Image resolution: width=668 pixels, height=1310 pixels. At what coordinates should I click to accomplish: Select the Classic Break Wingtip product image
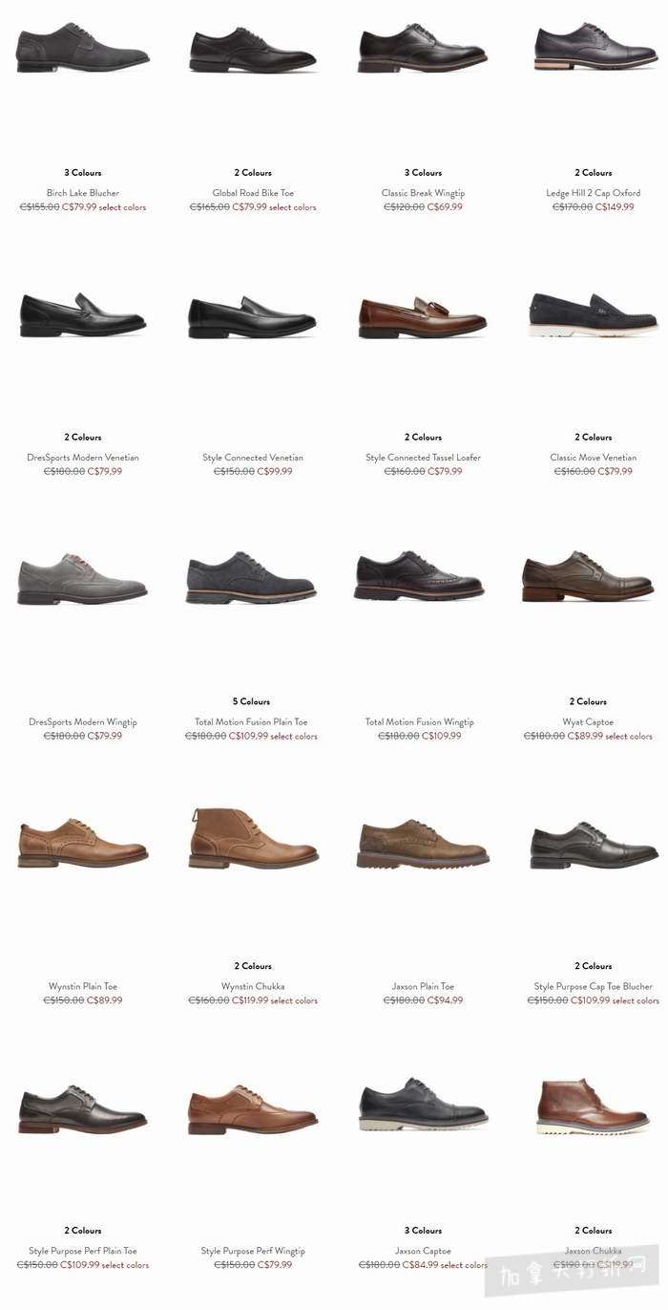click(x=423, y=48)
